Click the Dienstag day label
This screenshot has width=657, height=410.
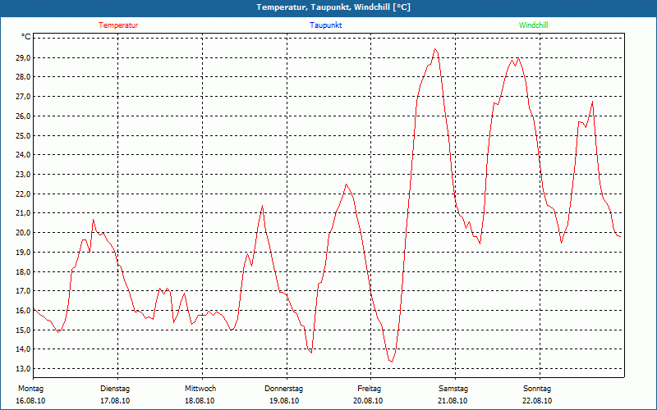coord(115,389)
